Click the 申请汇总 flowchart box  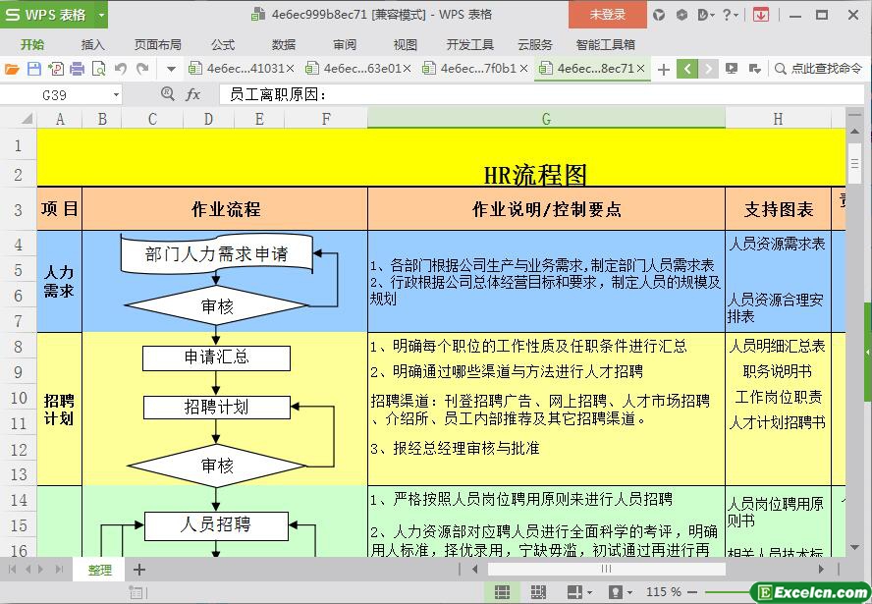[216, 357]
